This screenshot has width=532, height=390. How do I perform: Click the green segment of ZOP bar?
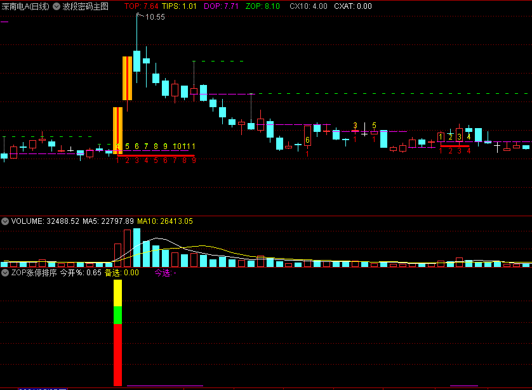[x=117, y=315]
